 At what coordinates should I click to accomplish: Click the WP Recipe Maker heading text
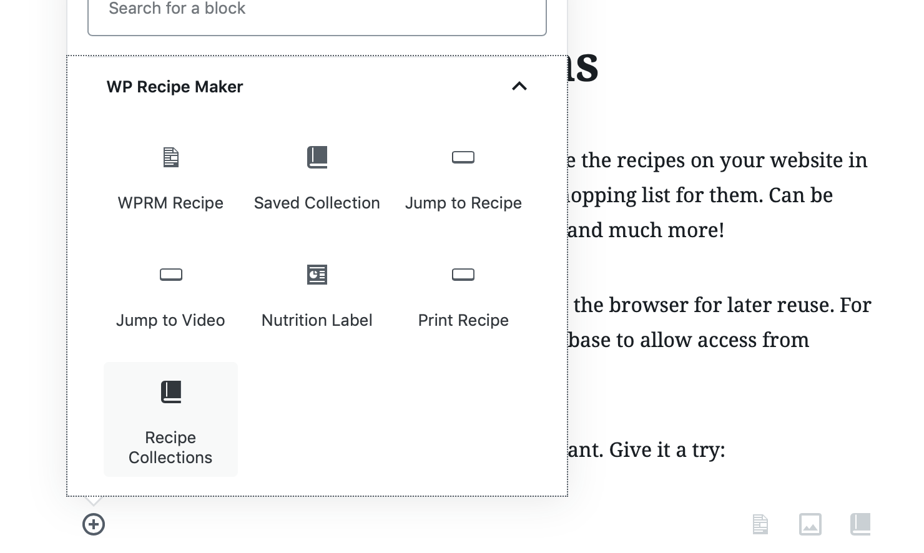[x=175, y=87]
